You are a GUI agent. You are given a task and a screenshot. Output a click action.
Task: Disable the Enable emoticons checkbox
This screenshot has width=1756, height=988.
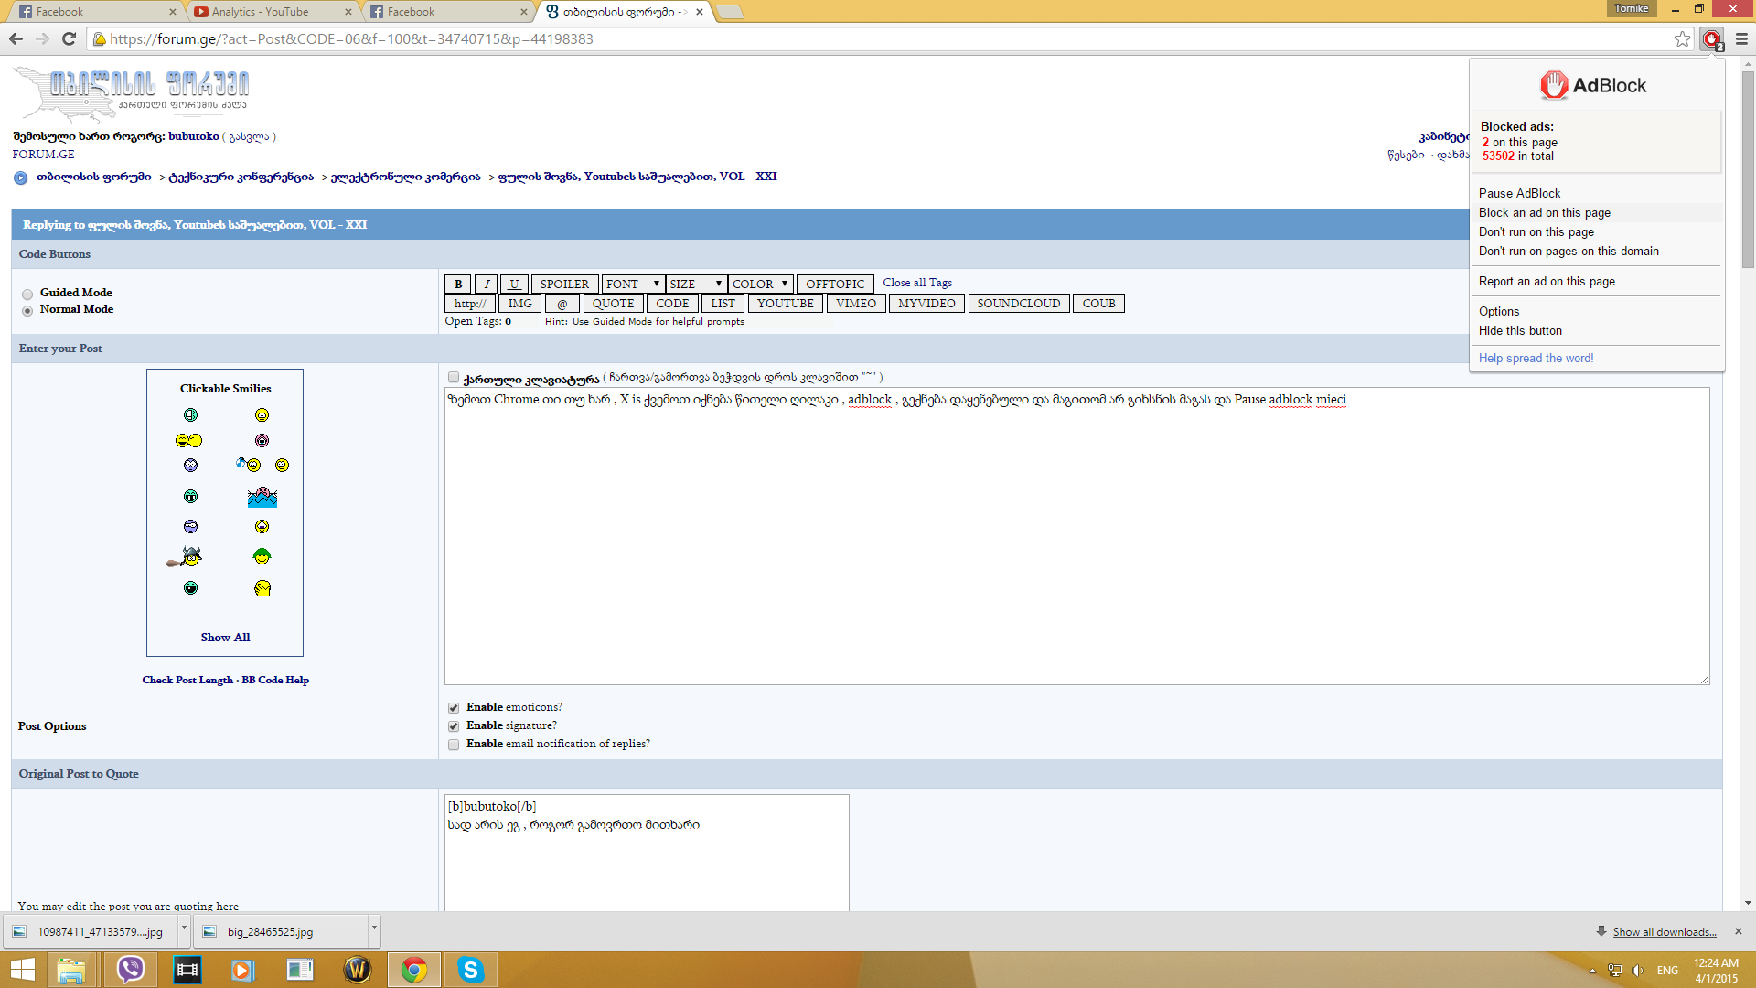(x=454, y=708)
